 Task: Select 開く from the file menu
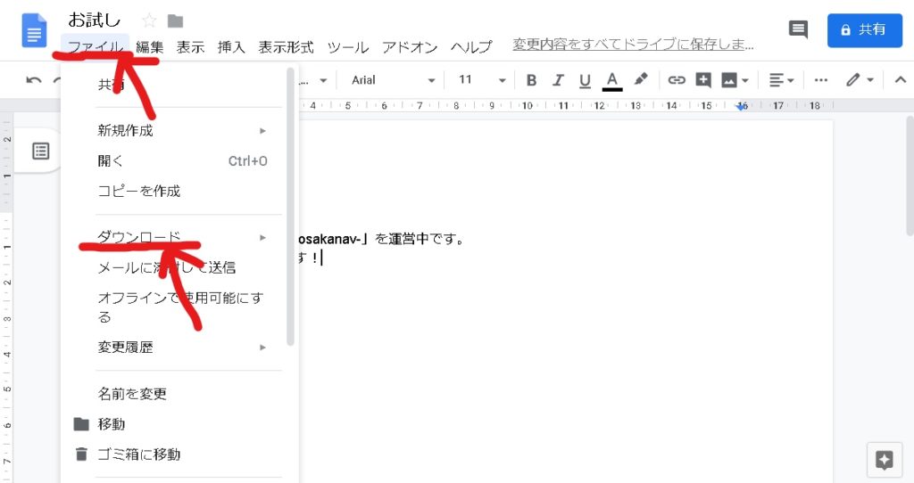coord(180,160)
